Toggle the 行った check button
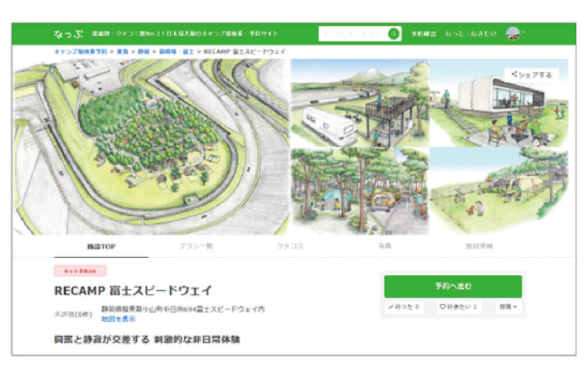 [x=404, y=307]
